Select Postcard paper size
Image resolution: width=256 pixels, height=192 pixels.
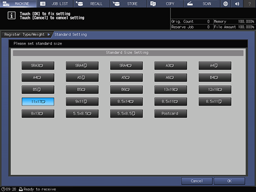tap(170, 113)
